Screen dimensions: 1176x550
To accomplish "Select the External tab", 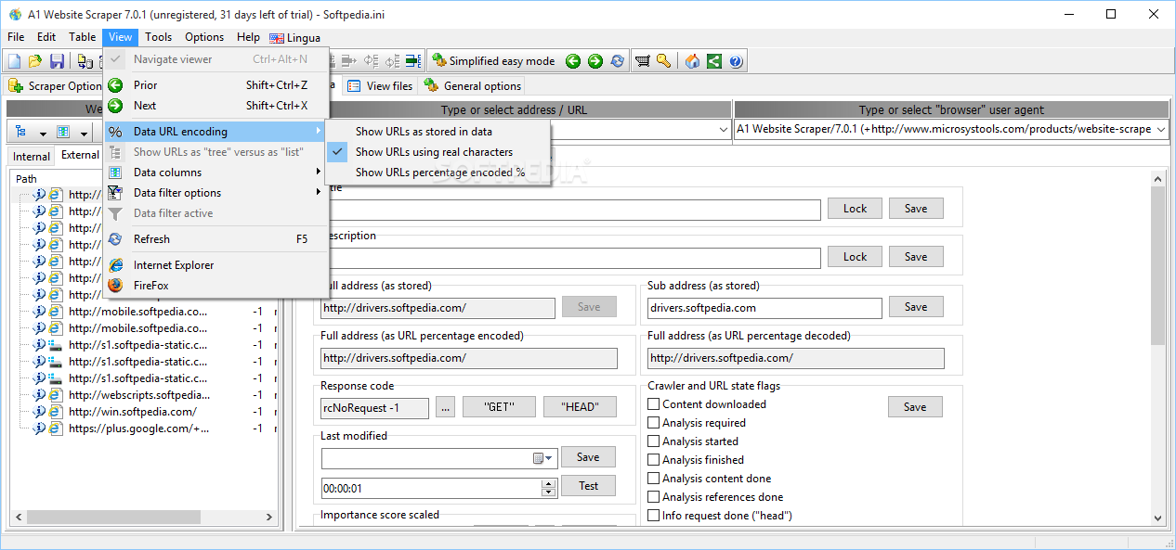I will click(79, 155).
